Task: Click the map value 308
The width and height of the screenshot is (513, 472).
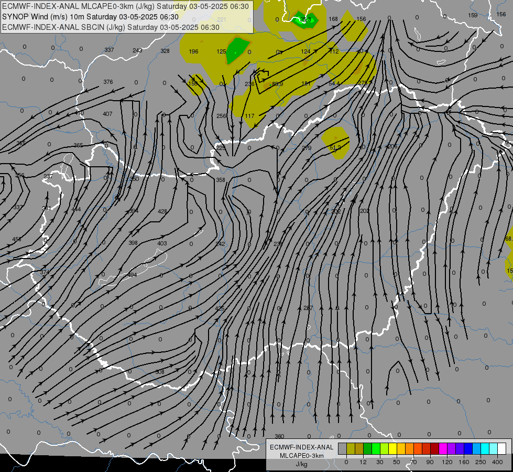Action: (160, 372)
